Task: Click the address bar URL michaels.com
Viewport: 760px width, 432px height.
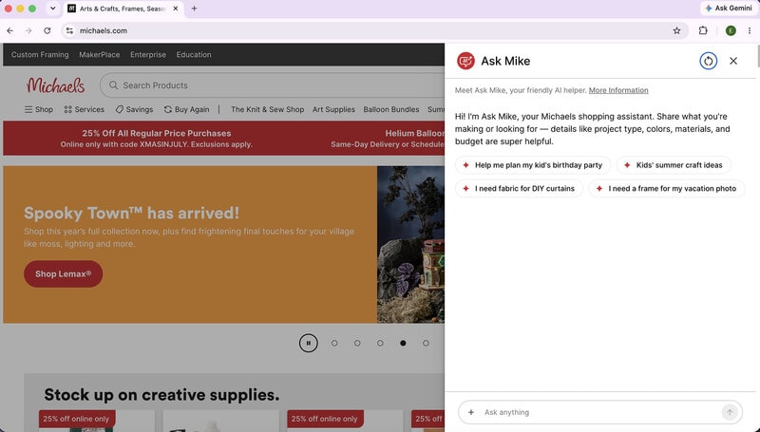Action: click(x=104, y=30)
